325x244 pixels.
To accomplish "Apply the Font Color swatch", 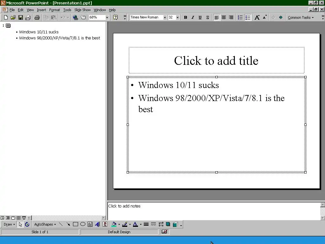I will [x=135, y=224].
